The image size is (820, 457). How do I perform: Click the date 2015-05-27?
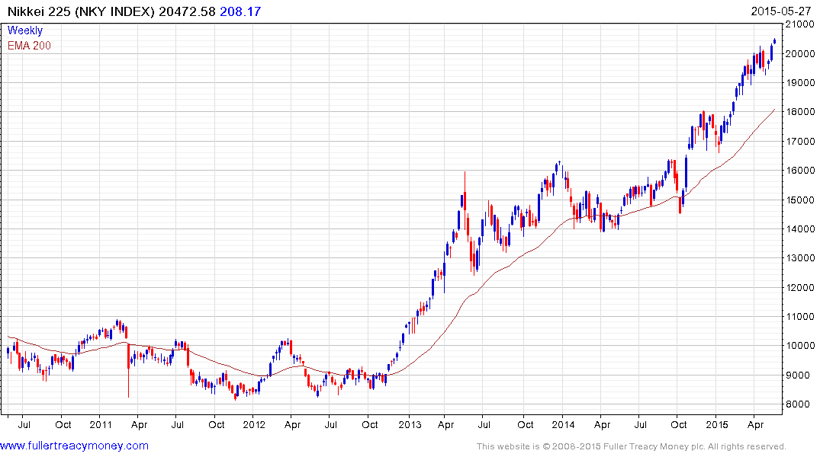pos(781,11)
